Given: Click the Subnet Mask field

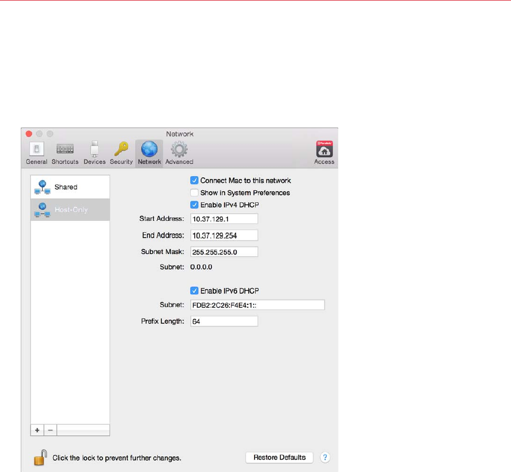Looking at the screenshot, I should pos(224,252).
